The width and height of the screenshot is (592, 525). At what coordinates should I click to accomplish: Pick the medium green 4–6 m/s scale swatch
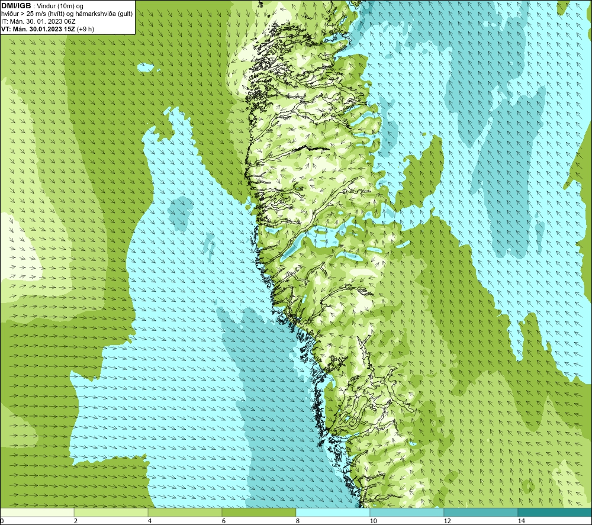point(185,512)
